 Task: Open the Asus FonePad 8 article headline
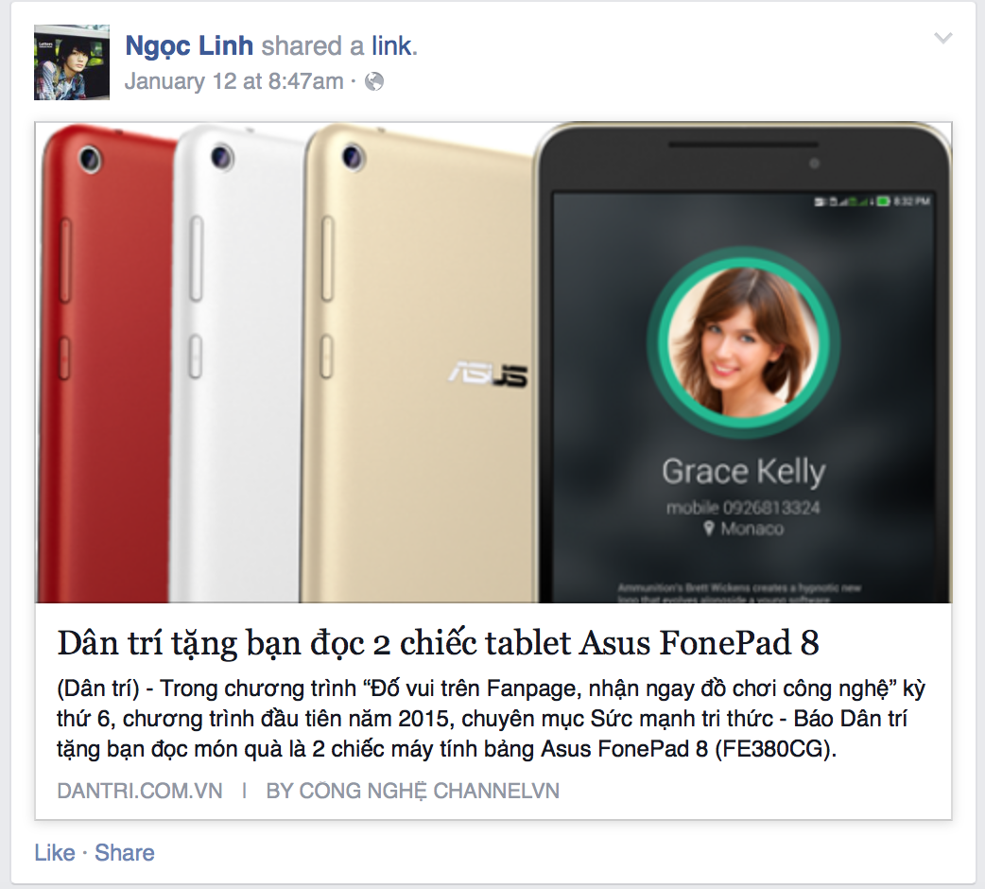(438, 643)
